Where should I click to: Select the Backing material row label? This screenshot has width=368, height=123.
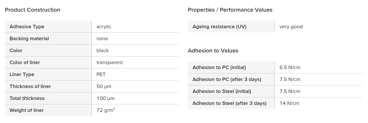(29, 38)
